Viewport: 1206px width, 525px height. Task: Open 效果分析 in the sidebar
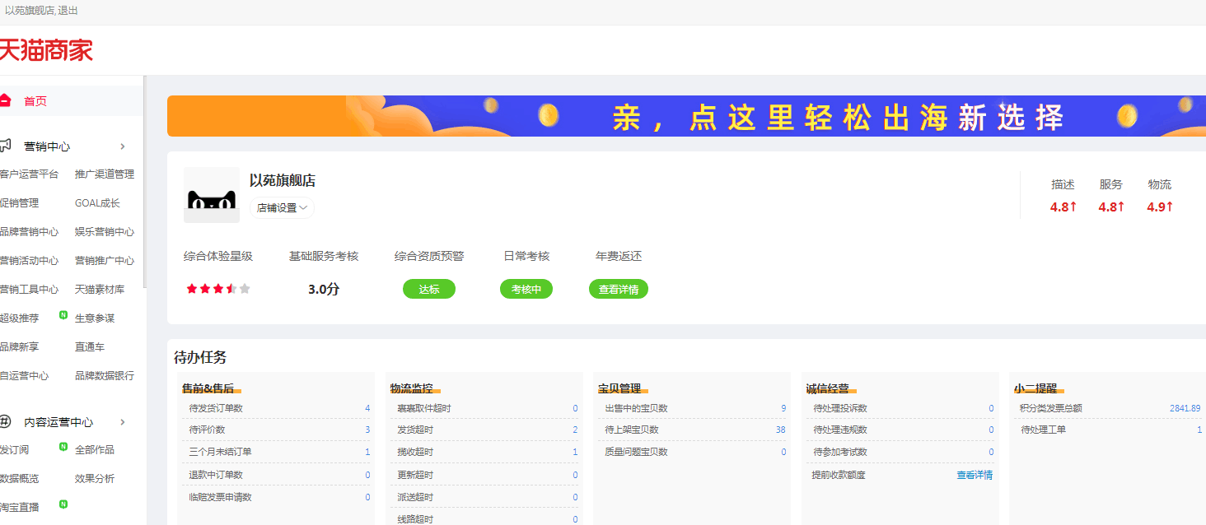coord(95,479)
